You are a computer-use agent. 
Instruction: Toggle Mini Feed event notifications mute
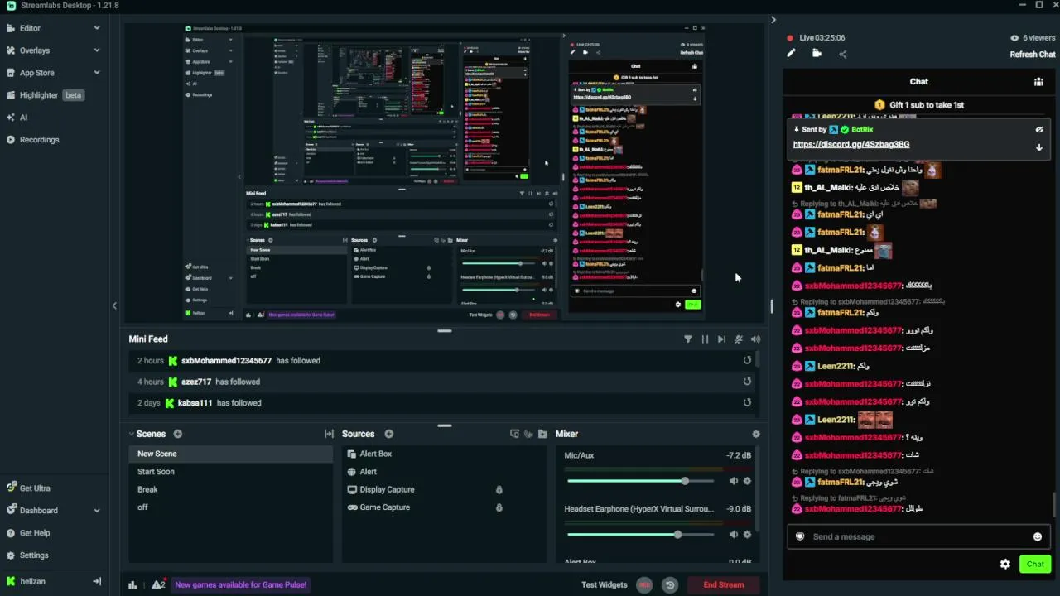(739, 339)
